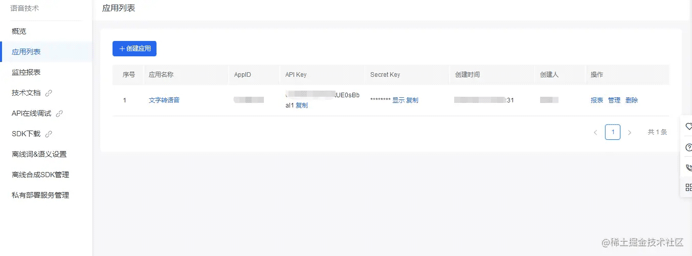Click the link icon beside 技术文档
The image size is (692, 256).
click(x=49, y=93)
